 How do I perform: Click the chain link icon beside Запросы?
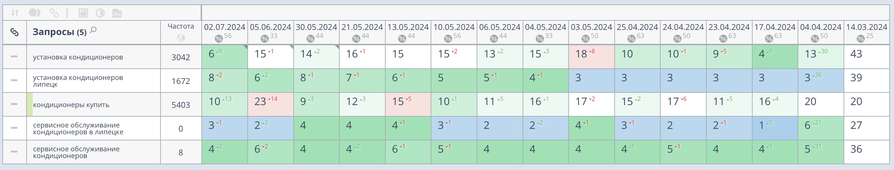coord(14,32)
